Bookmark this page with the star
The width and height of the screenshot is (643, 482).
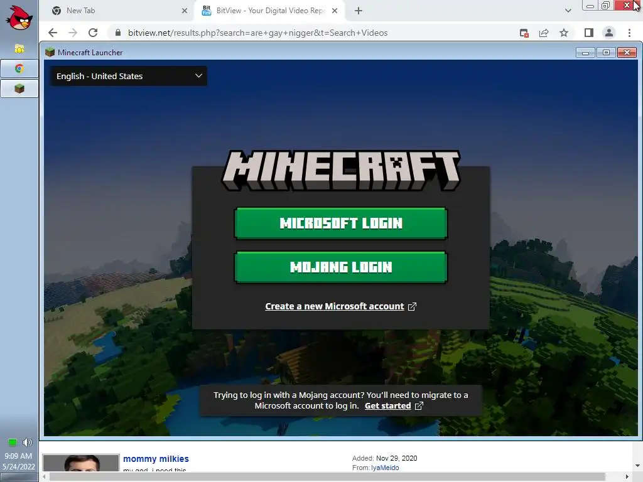coord(564,33)
